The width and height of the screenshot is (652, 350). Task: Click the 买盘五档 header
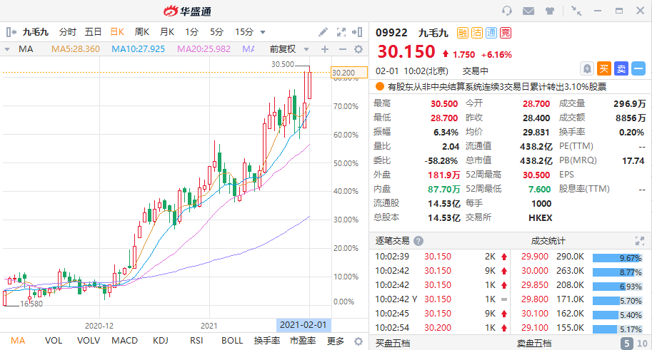coord(393,344)
